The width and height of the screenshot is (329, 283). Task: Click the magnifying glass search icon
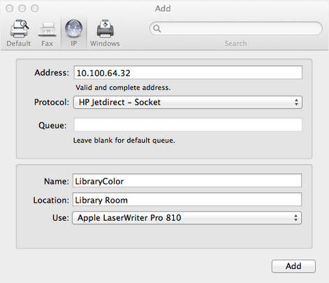point(157,29)
